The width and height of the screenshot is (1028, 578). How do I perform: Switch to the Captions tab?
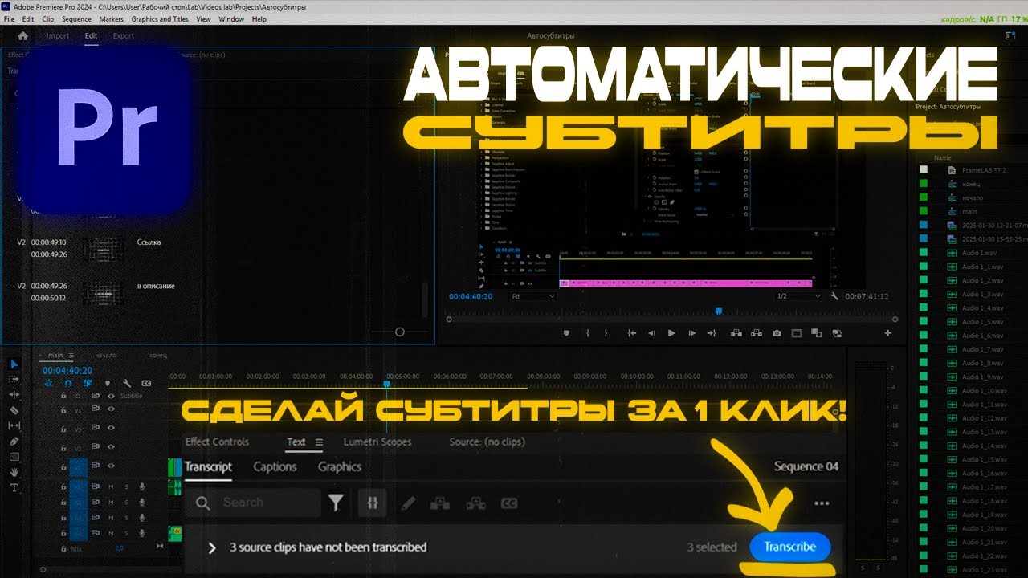point(275,466)
